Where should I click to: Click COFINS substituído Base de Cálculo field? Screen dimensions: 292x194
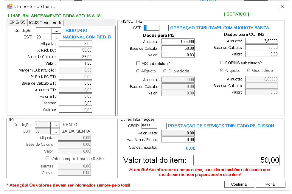point(262,86)
